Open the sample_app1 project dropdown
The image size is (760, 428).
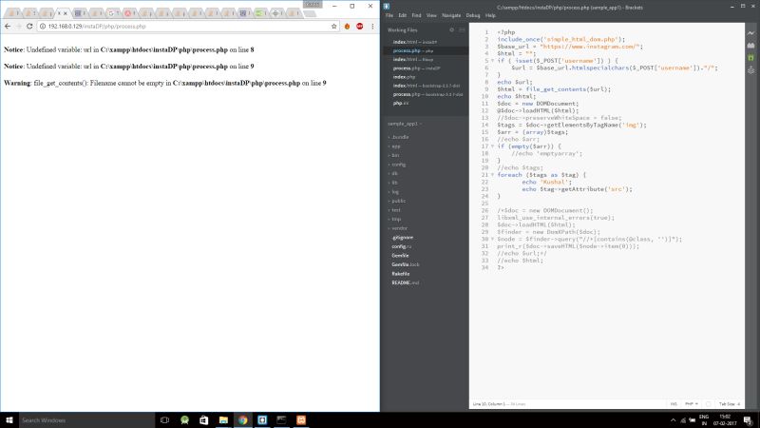click(405, 124)
